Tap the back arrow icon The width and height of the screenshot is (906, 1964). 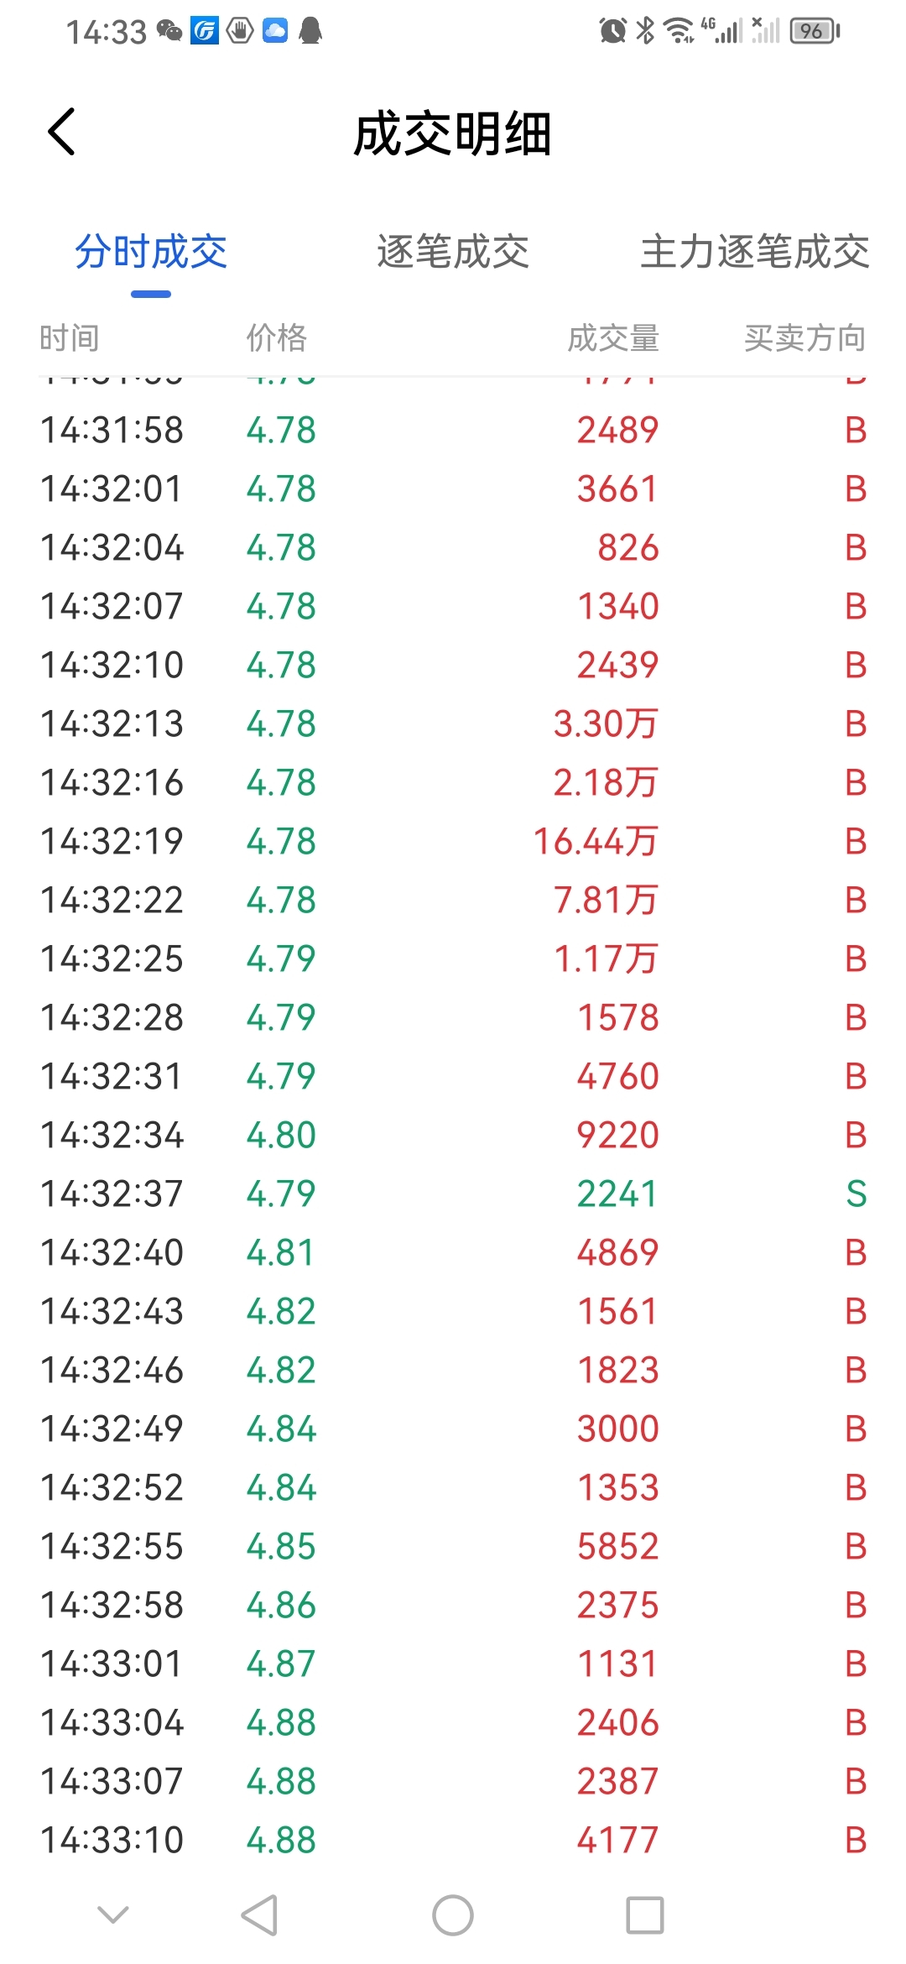coord(62,132)
